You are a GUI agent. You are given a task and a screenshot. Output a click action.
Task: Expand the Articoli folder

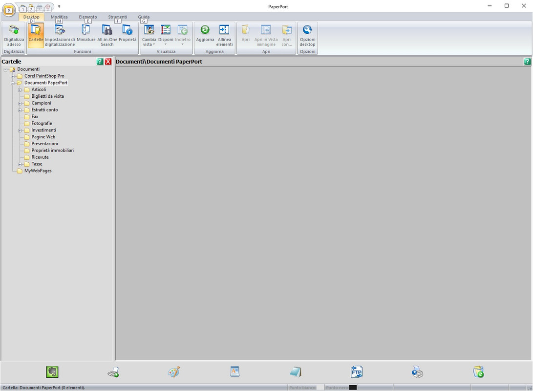(20, 90)
